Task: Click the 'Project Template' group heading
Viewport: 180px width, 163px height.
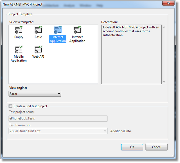Action: click(21, 14)
